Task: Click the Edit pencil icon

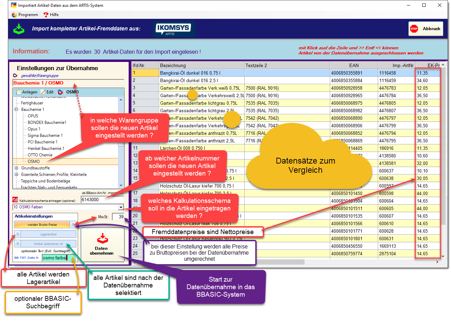Action: click(x=43, y=92)
